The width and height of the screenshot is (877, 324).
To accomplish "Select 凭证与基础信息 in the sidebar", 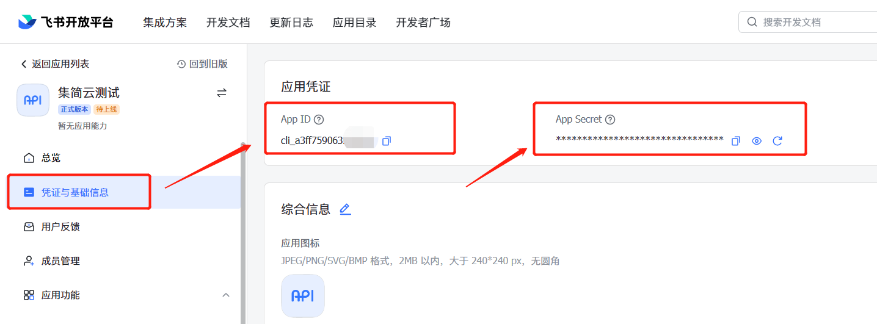I will click(x=124, y=192).
